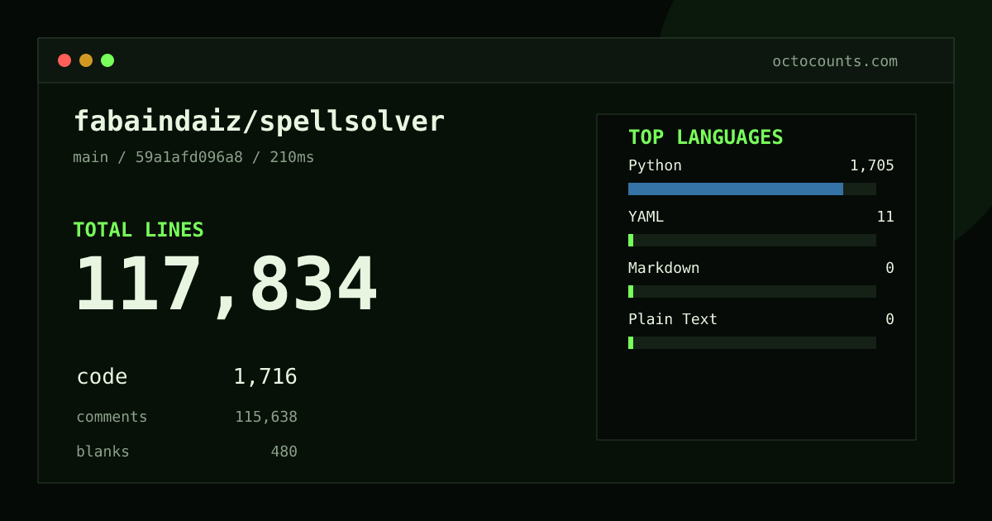Click the 'comments' row label

pyautogui.click(x=112, y=417)
